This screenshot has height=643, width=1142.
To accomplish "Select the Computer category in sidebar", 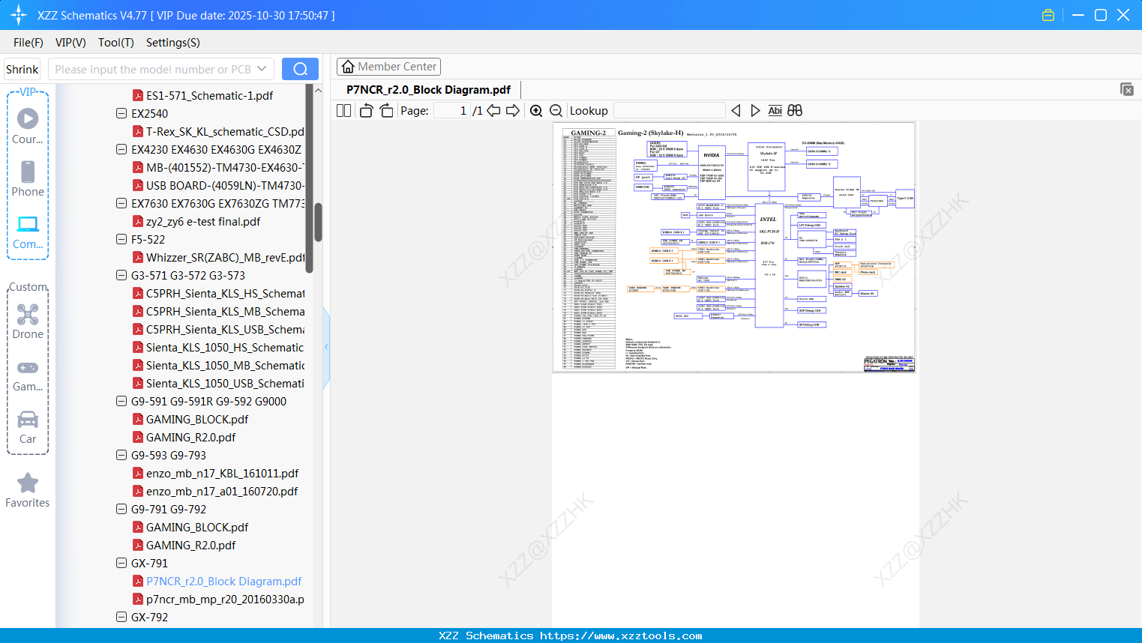I will [28, 232].
